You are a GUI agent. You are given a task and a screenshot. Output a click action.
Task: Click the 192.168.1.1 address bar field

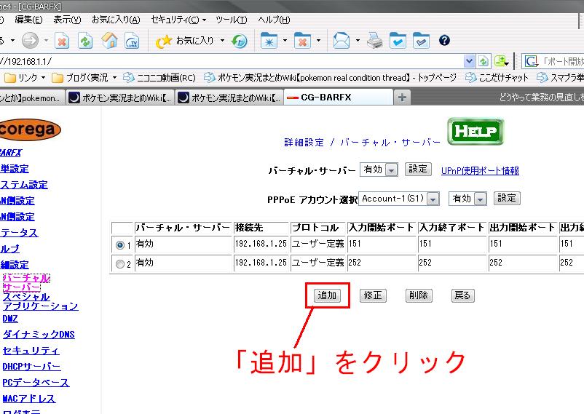(x=218, y=61)
